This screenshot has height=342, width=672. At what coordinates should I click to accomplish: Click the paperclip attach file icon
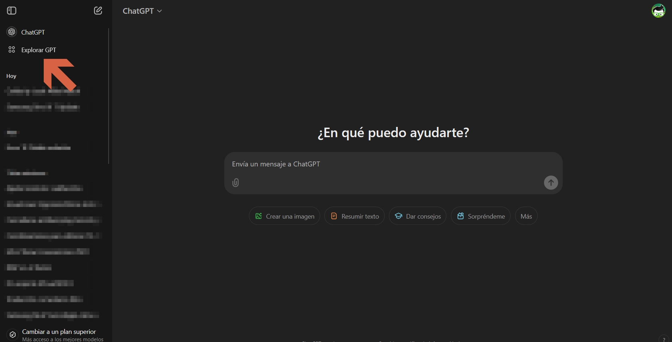point(236,183)
